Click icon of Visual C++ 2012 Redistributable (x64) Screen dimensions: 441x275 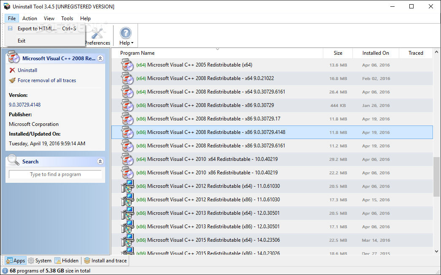coord(127,186)
